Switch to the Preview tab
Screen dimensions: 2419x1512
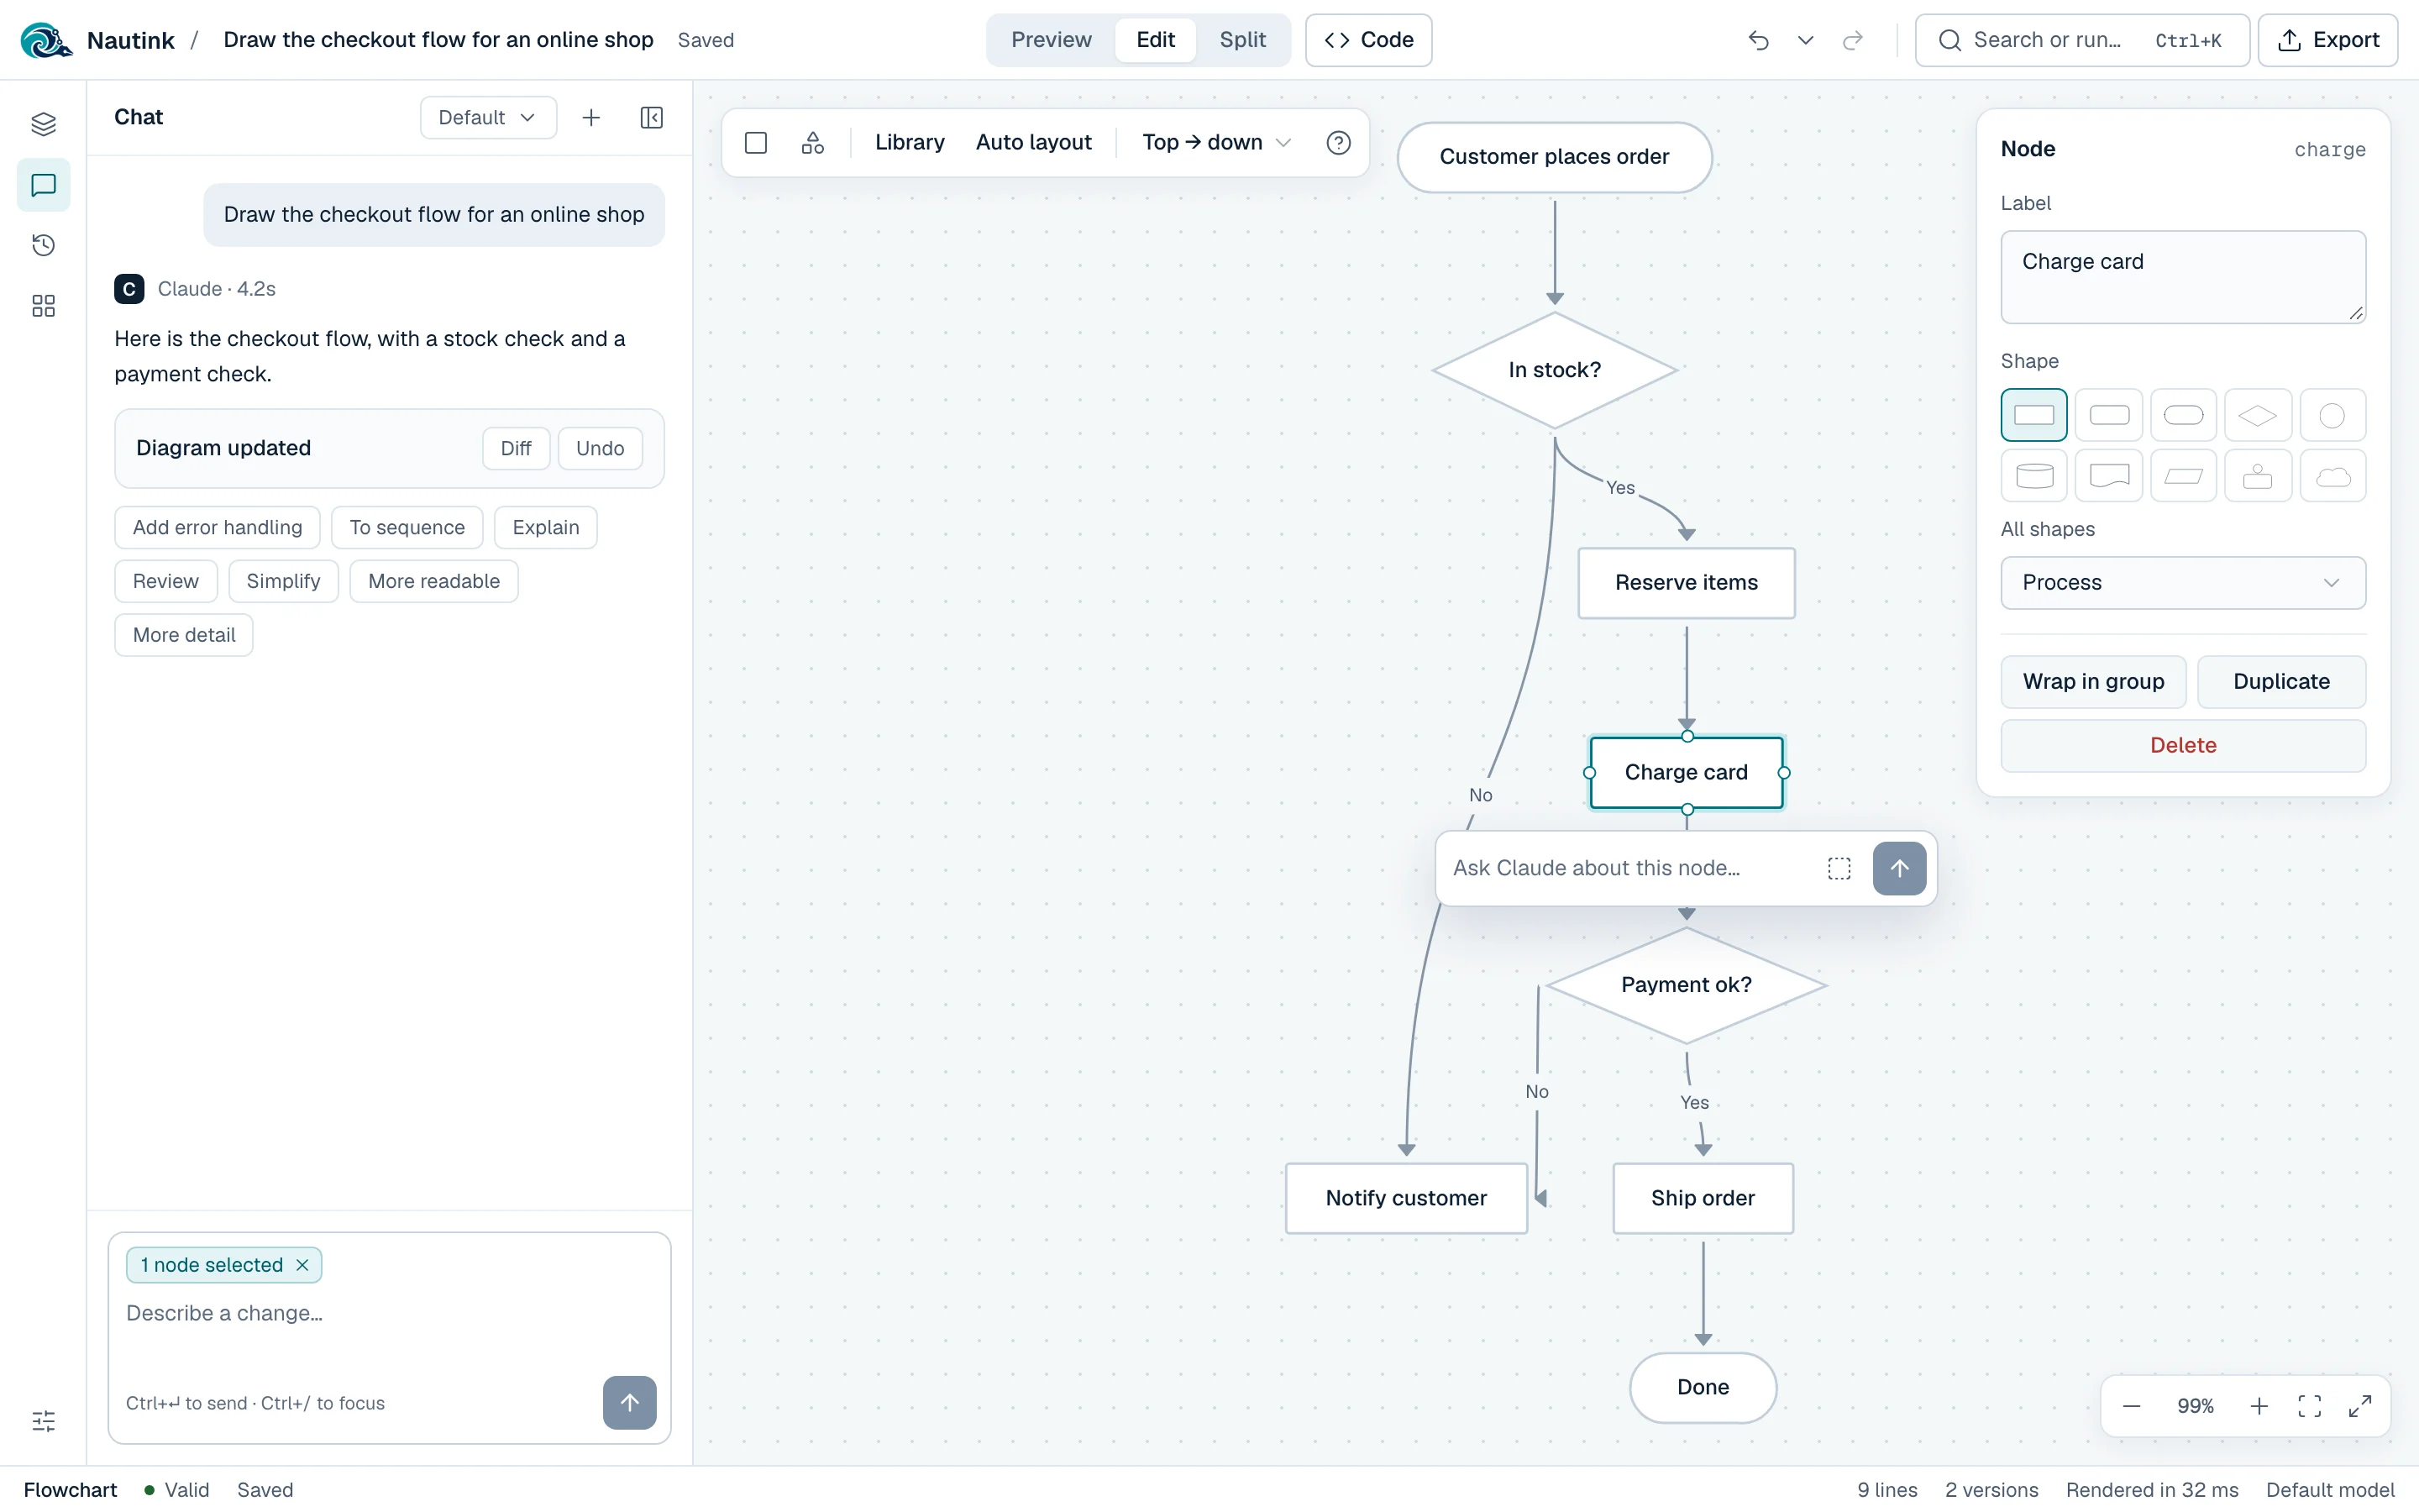[1051, 40]
